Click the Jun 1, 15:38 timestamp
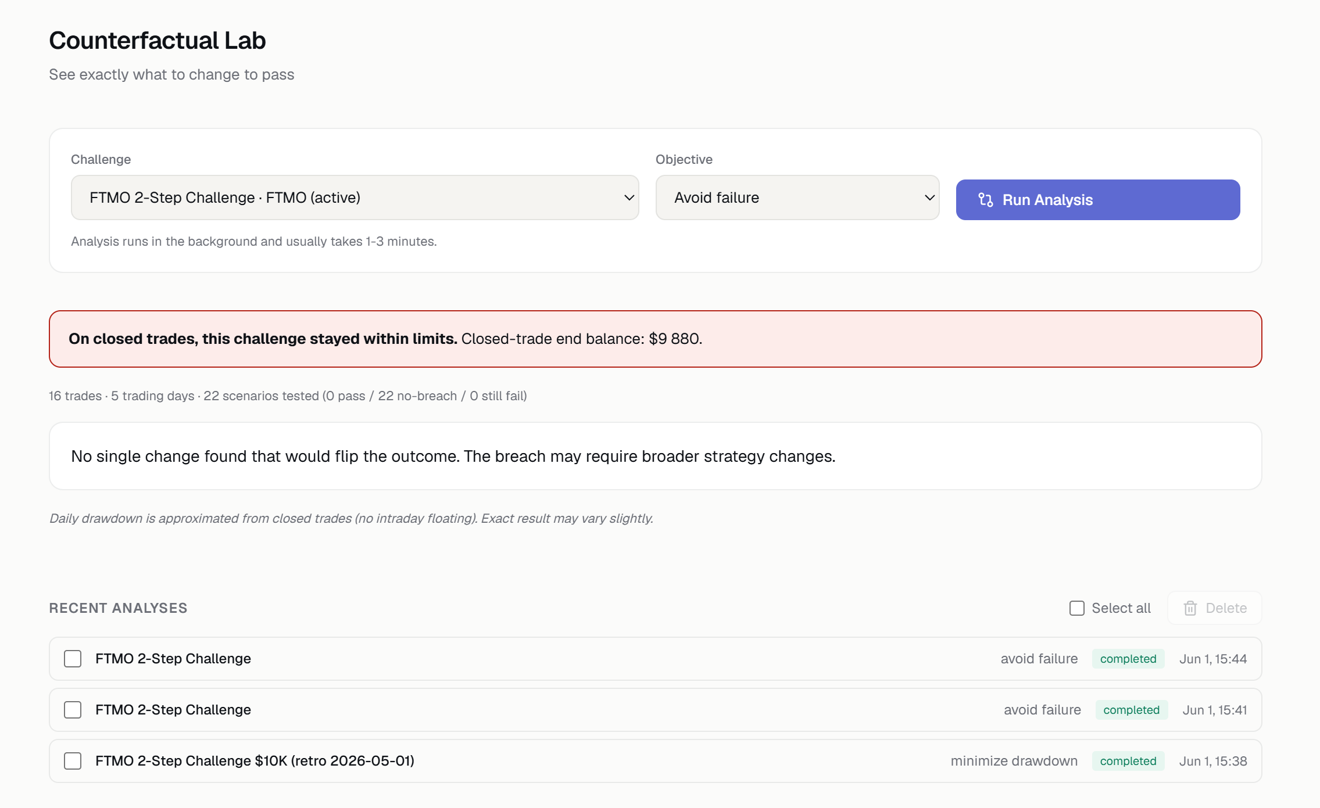 1213,761
